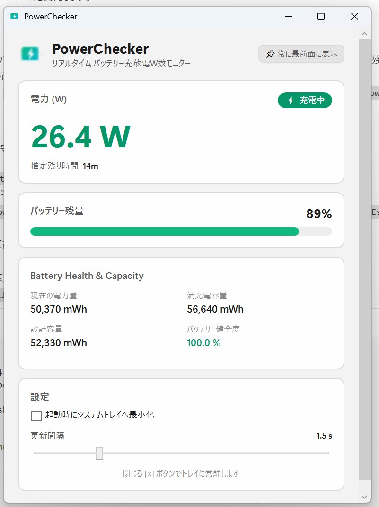Screen dimensions: 379x507
Task: Click the 100.0 % battery health value
Action: click(203, 343)
